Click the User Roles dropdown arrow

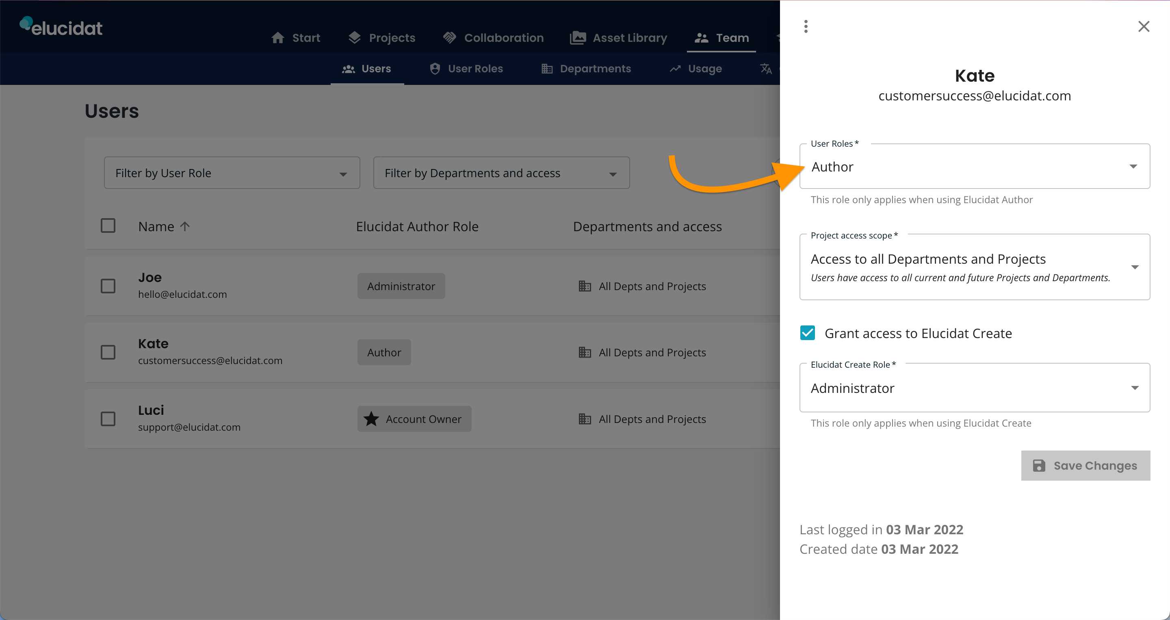click(x=1133, y=167)
